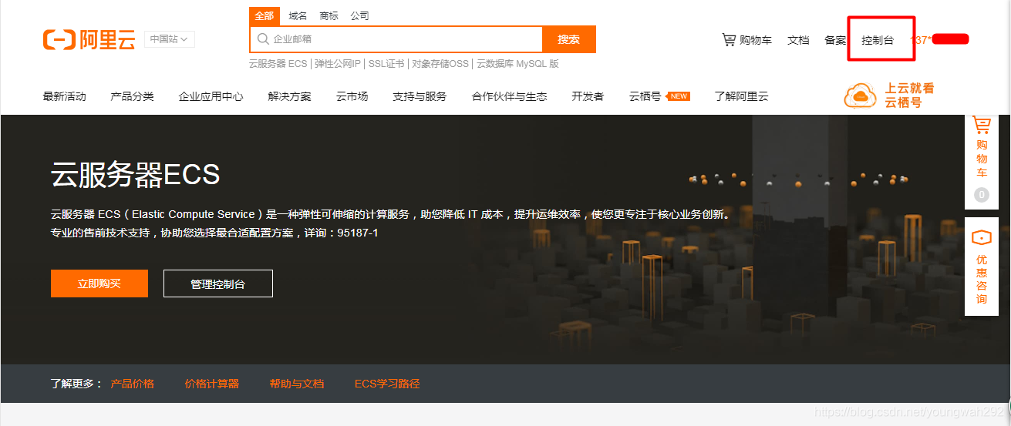This screenshot has width=1011, height=426.
Task: Click the sidebar cart count badge 0
Action: [x=982, y=195]
